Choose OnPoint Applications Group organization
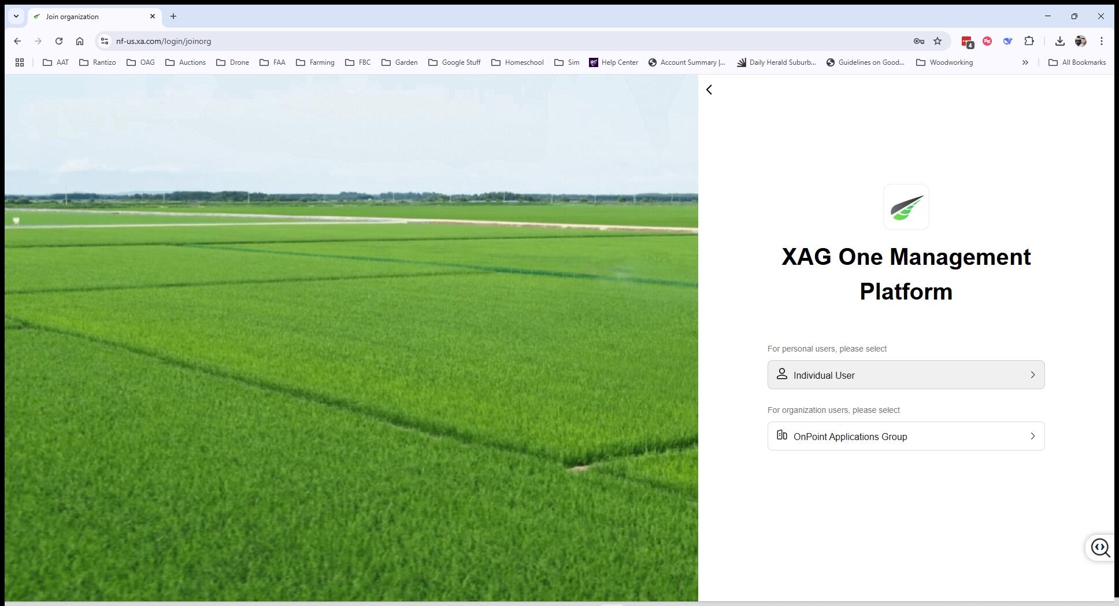This screenshot has width=1119, height=606. [x=906, y=436]
